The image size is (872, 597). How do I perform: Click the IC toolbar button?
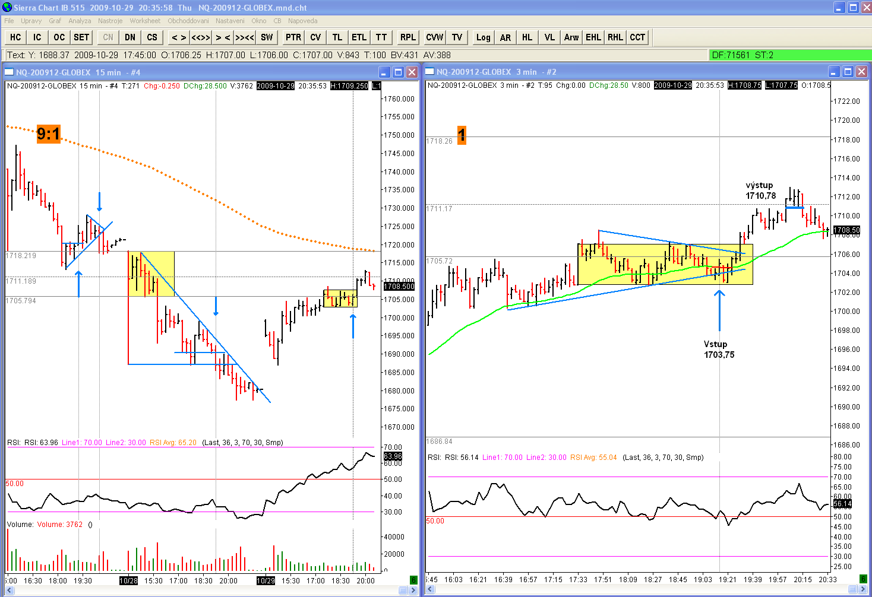[x=37, y=37]
